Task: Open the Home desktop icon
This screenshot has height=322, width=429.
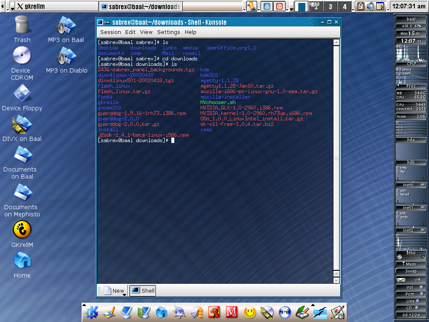Action: 22,265
